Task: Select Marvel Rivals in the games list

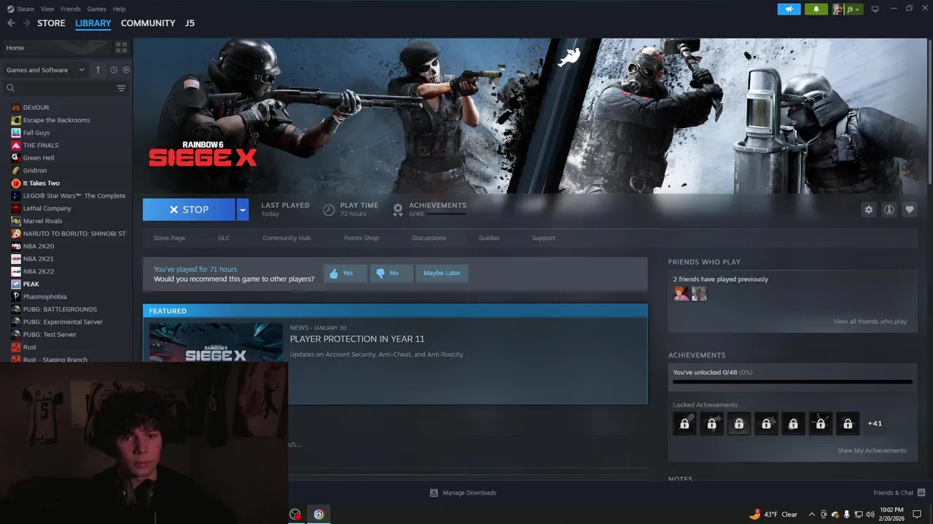Action: 42,221
